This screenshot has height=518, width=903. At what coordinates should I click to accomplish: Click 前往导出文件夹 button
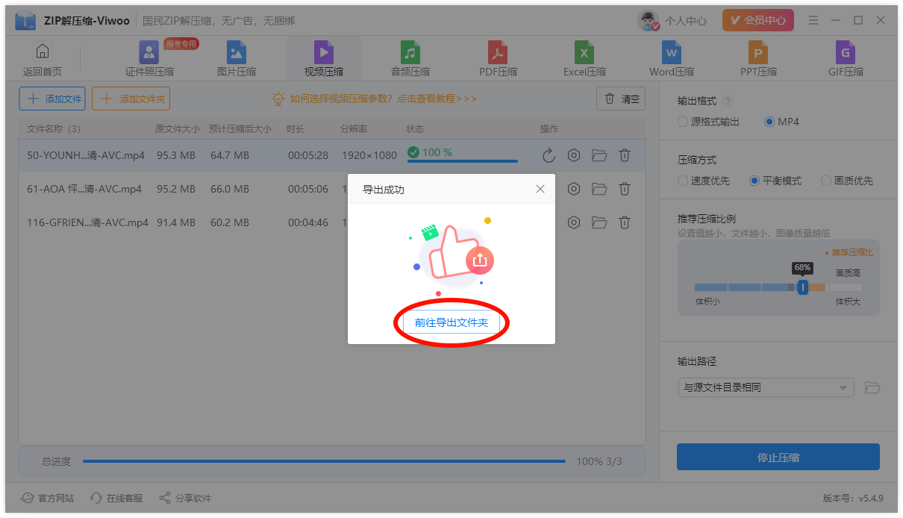pyautogui.click(x=451, y=322)
